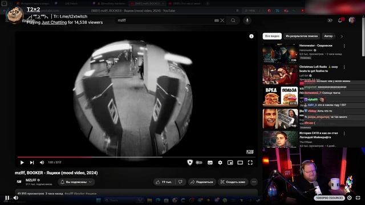This screenshot has height=205, width=365.
Task: Click the Windows taskbar search box
Action: coord(124,200)
